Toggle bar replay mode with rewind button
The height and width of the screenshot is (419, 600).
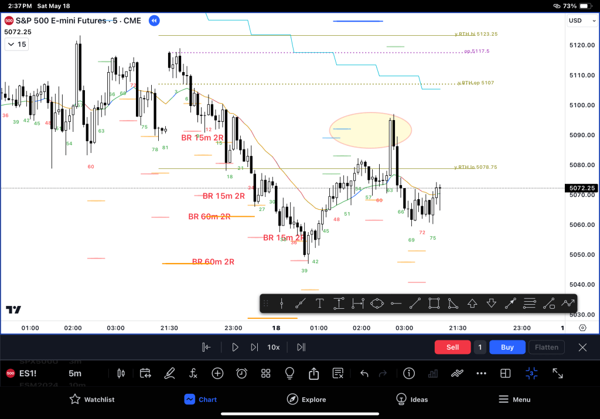pos(154,21)
